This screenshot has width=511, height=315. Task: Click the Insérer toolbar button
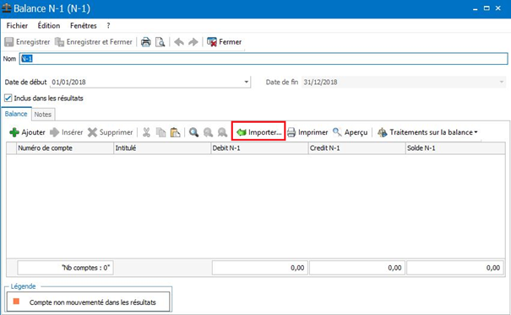click(67, 132)
